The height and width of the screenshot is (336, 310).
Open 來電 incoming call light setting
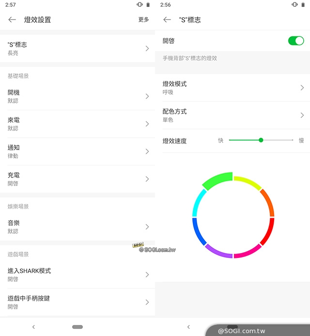[77, 124]
